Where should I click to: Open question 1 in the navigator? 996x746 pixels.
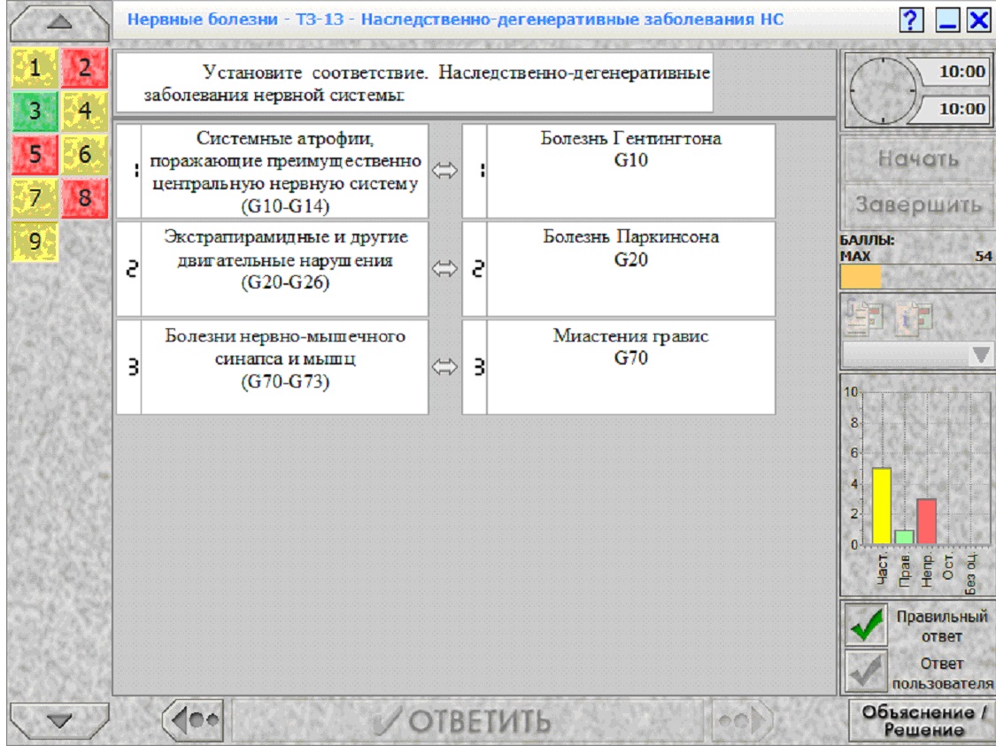35,67
